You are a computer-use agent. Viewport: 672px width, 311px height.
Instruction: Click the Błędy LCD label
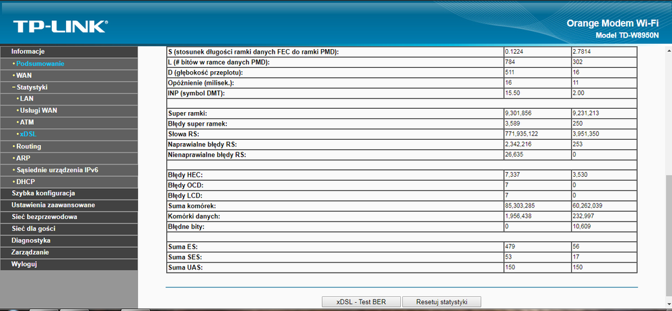[x=186, y=195]
